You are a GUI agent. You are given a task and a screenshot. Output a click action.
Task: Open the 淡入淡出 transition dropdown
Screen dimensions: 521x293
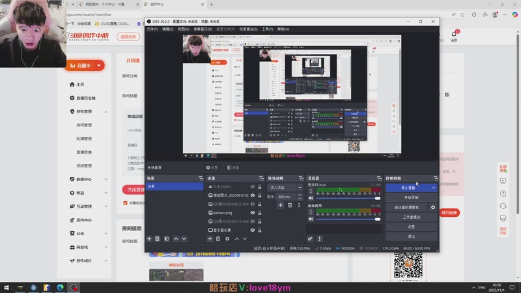coord(285,188)
